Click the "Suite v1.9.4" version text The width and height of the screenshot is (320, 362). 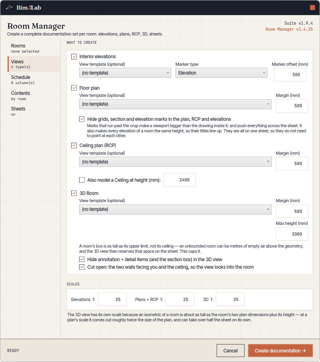(299, 23)
